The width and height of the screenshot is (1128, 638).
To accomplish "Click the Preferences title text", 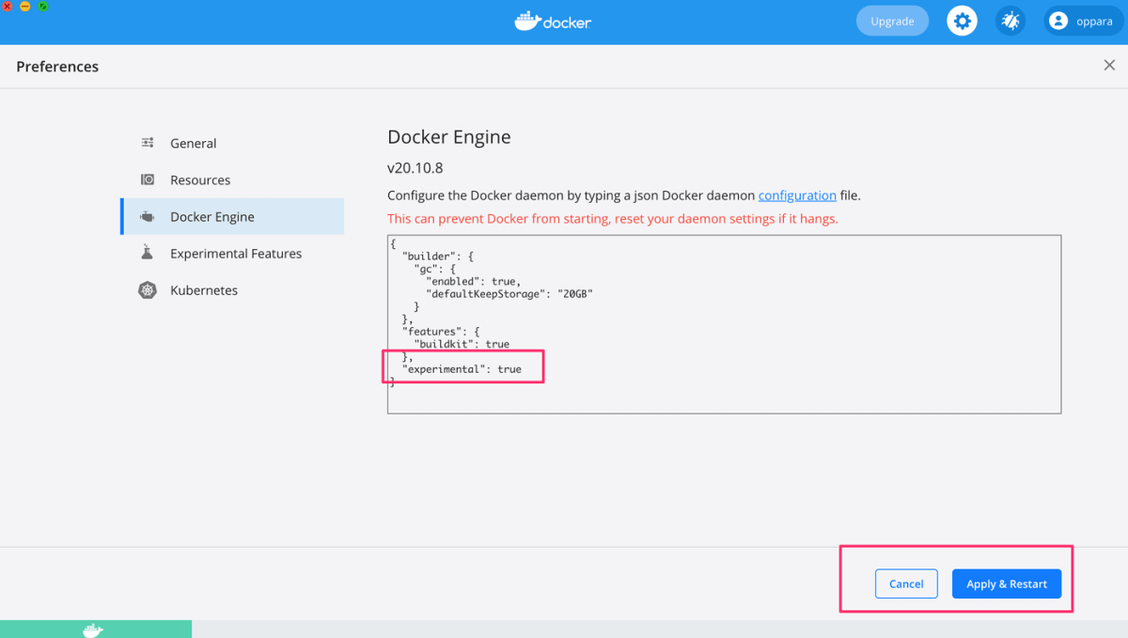I will 57,67.
